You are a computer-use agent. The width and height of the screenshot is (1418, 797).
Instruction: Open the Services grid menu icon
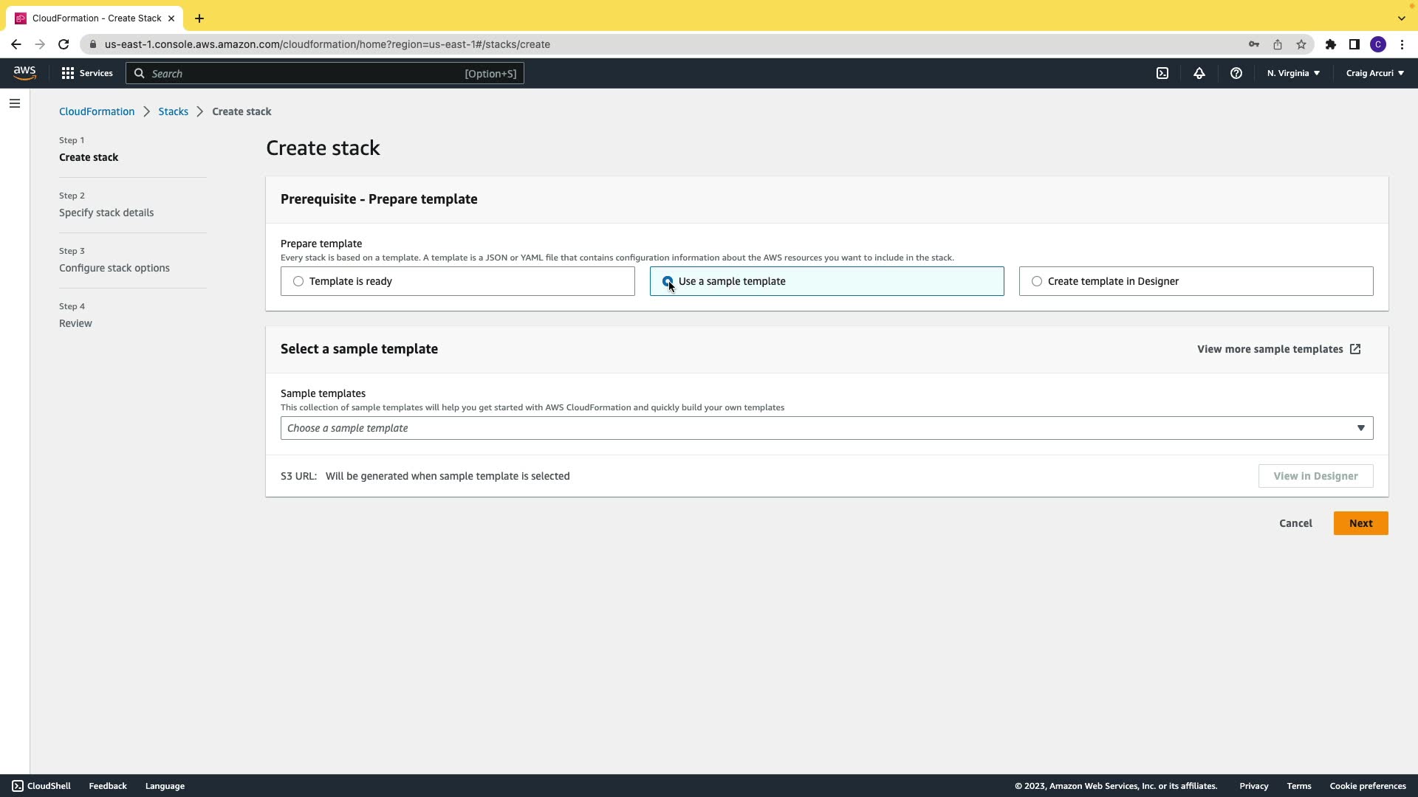pos(68,73)
